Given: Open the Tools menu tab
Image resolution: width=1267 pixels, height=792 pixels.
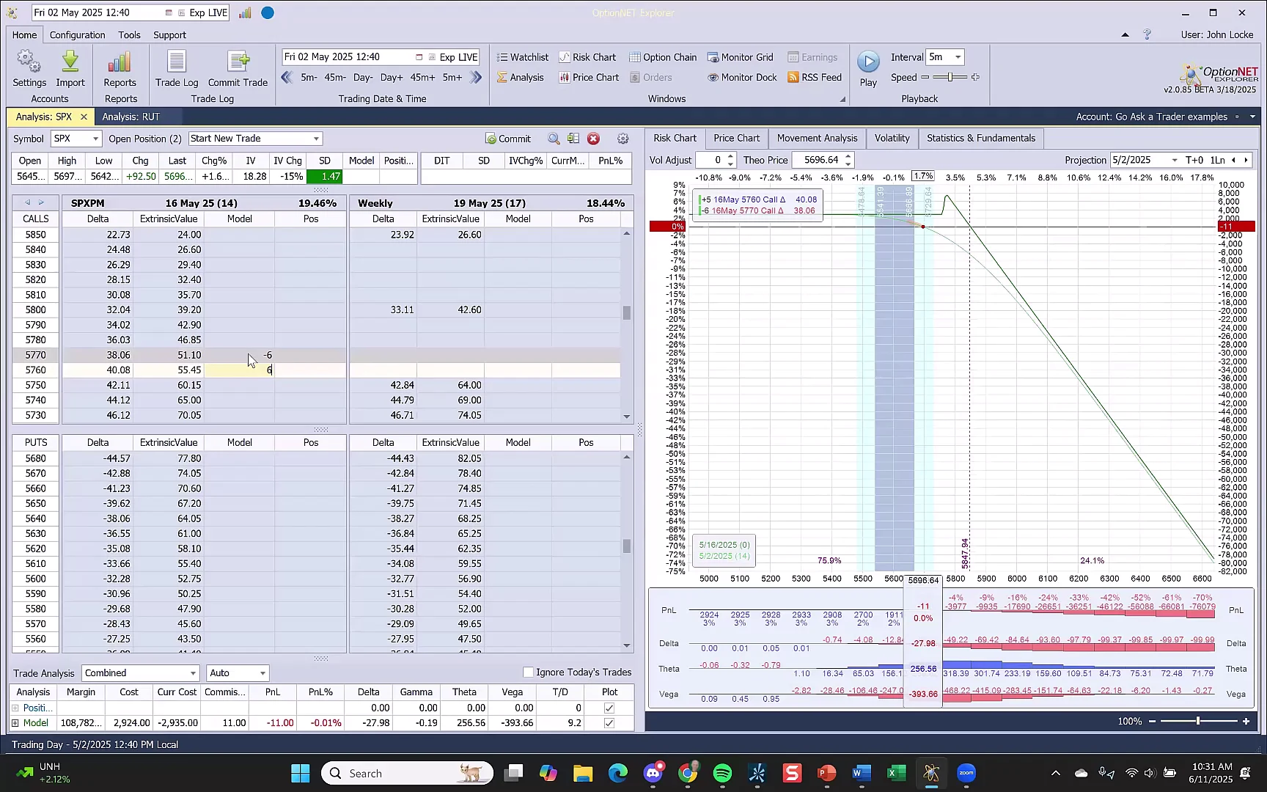Looking at the screenshot, I should pos(129,34).
